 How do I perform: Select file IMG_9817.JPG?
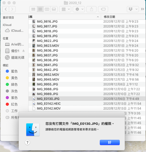point(87,26)
